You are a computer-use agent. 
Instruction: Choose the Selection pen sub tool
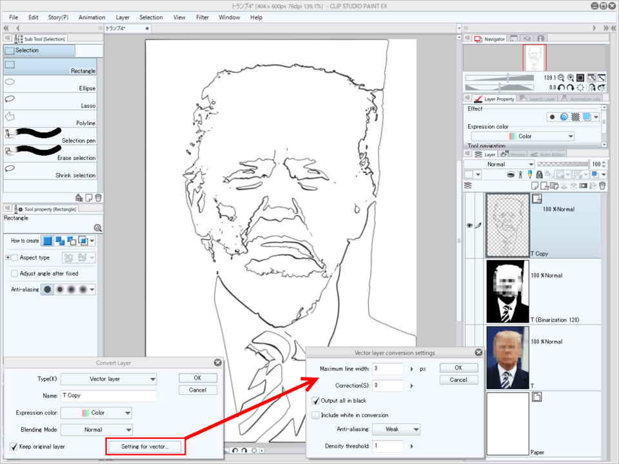click(50, 136)
